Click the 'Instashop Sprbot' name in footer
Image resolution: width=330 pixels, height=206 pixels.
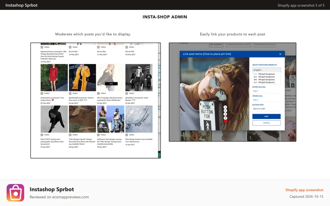tap(52, 189)
